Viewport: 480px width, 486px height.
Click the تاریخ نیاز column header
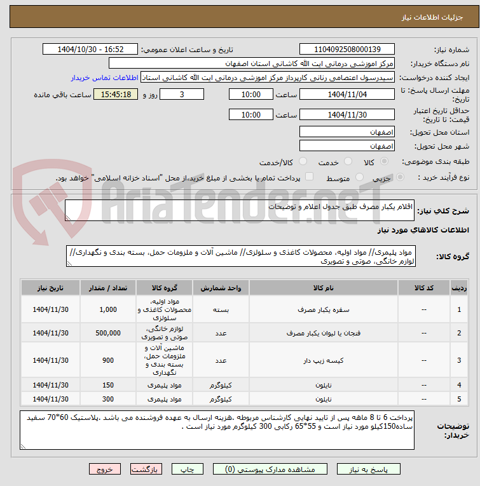click(50, 288)
